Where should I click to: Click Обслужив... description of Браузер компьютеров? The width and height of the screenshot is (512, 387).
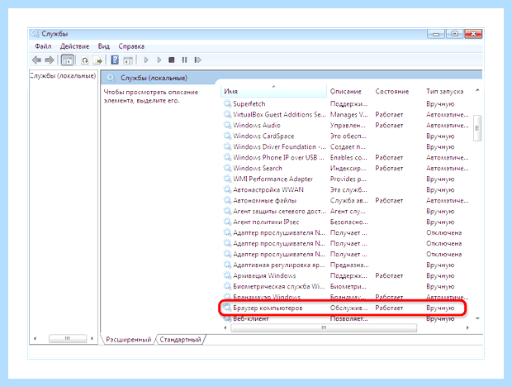(348, 308)
